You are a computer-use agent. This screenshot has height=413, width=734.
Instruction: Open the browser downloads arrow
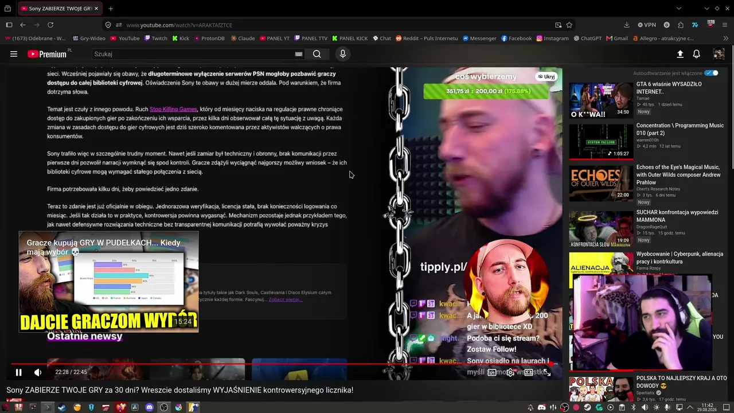(x=627, y=25)
